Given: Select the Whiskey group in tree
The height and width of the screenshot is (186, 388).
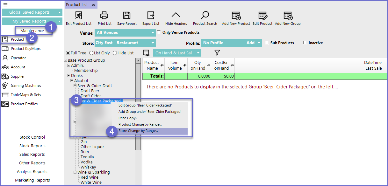Looking at the screenshot, I should click(x=88, y=167).
